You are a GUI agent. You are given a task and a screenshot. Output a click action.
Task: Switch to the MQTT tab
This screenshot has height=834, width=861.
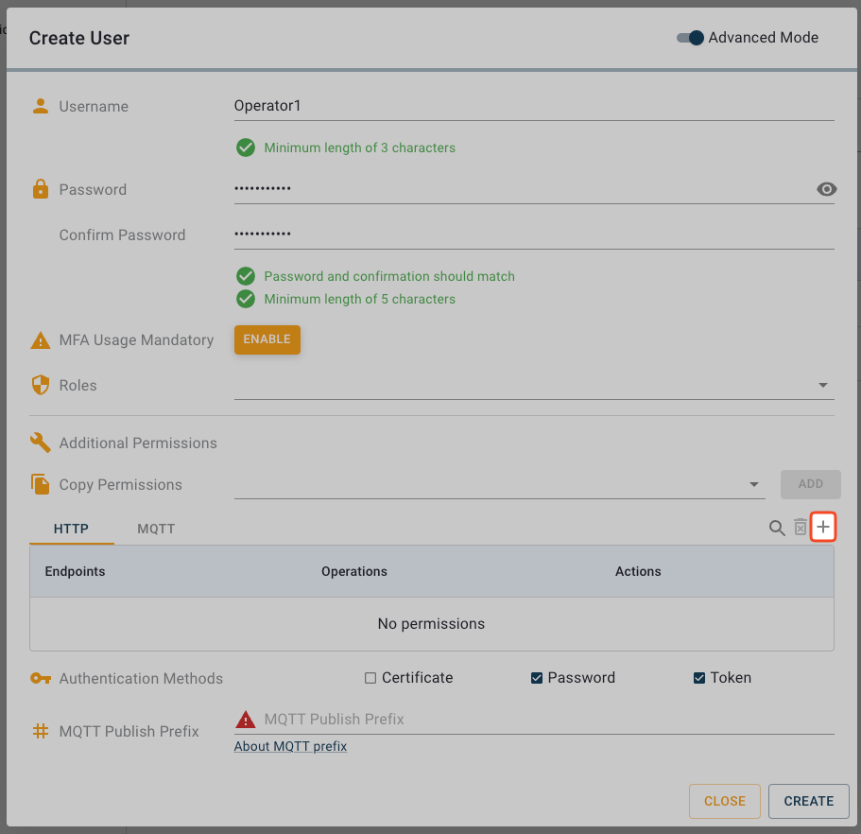(156, 529)
